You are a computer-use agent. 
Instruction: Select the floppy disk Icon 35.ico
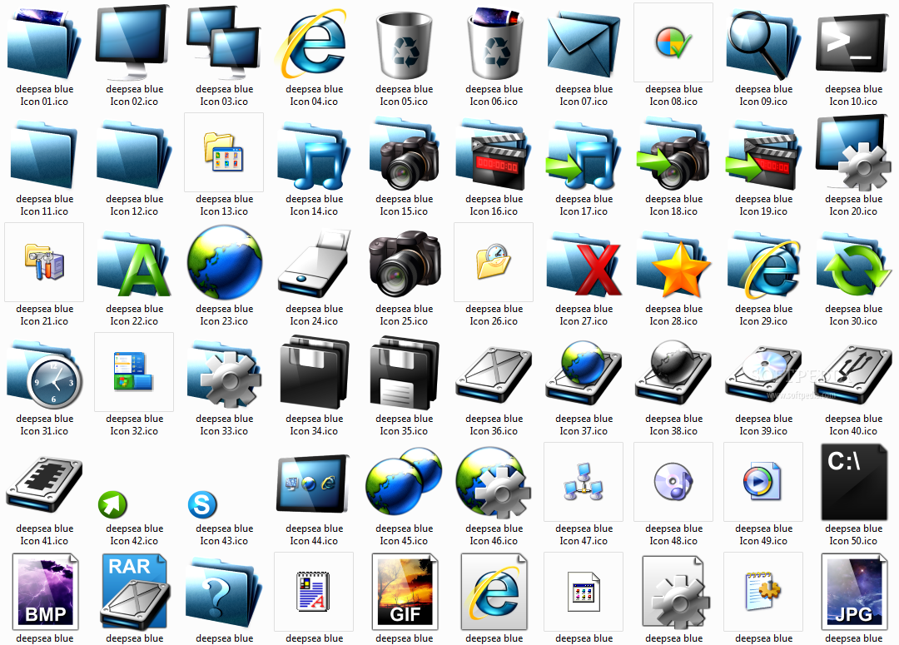tap(405, 373)
